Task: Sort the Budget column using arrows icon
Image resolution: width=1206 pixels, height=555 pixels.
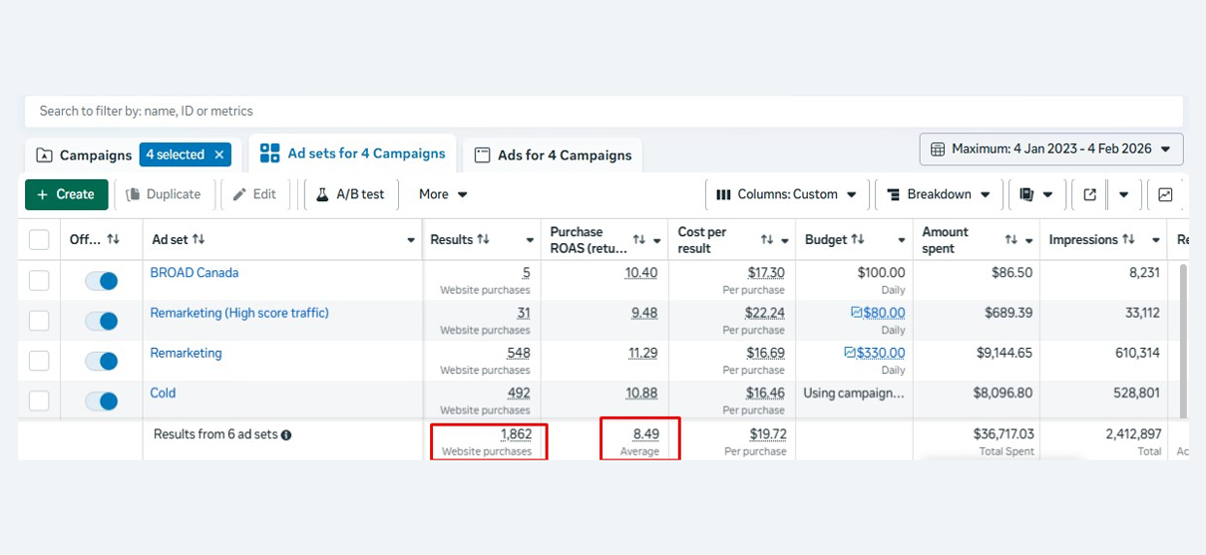Action: point(855,240)
